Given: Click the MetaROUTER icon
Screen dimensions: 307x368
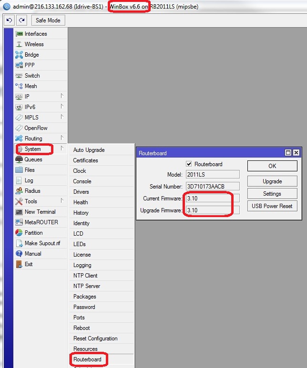Looking at the screenshot, I should click(19, 222).
